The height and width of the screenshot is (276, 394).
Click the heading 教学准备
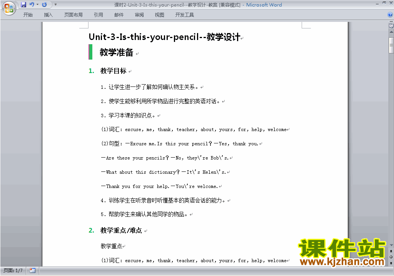[116, 52]
